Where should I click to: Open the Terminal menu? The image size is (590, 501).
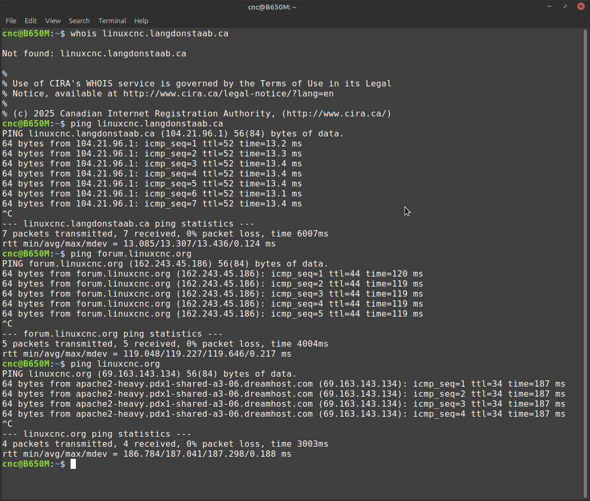tap(112, 21)
